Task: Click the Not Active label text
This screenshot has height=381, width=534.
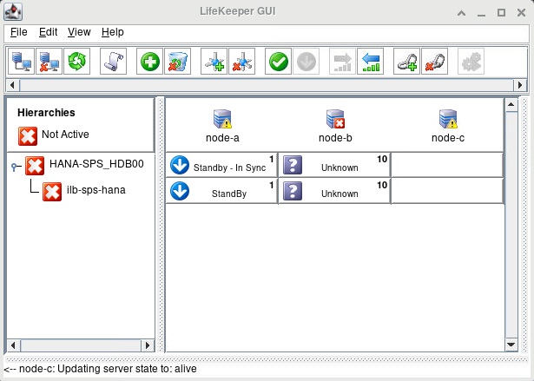Action: pos(65,135)
